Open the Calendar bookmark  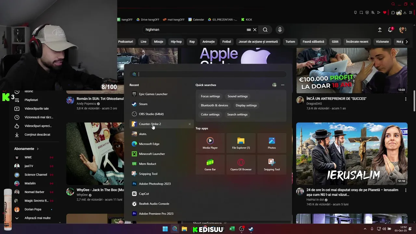click(196, 19)
